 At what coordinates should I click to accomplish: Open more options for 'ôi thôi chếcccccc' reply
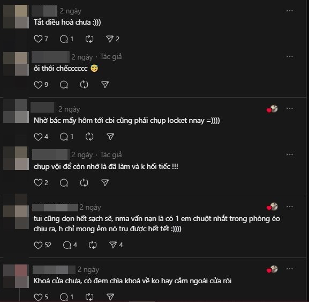point(290,57)
